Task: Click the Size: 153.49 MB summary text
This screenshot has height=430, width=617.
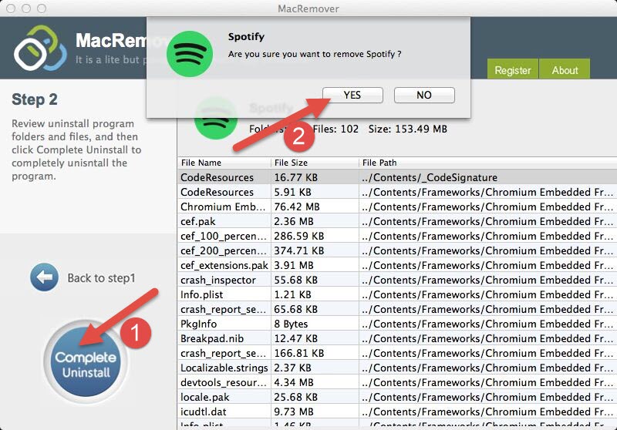Action: click(408, 129)
